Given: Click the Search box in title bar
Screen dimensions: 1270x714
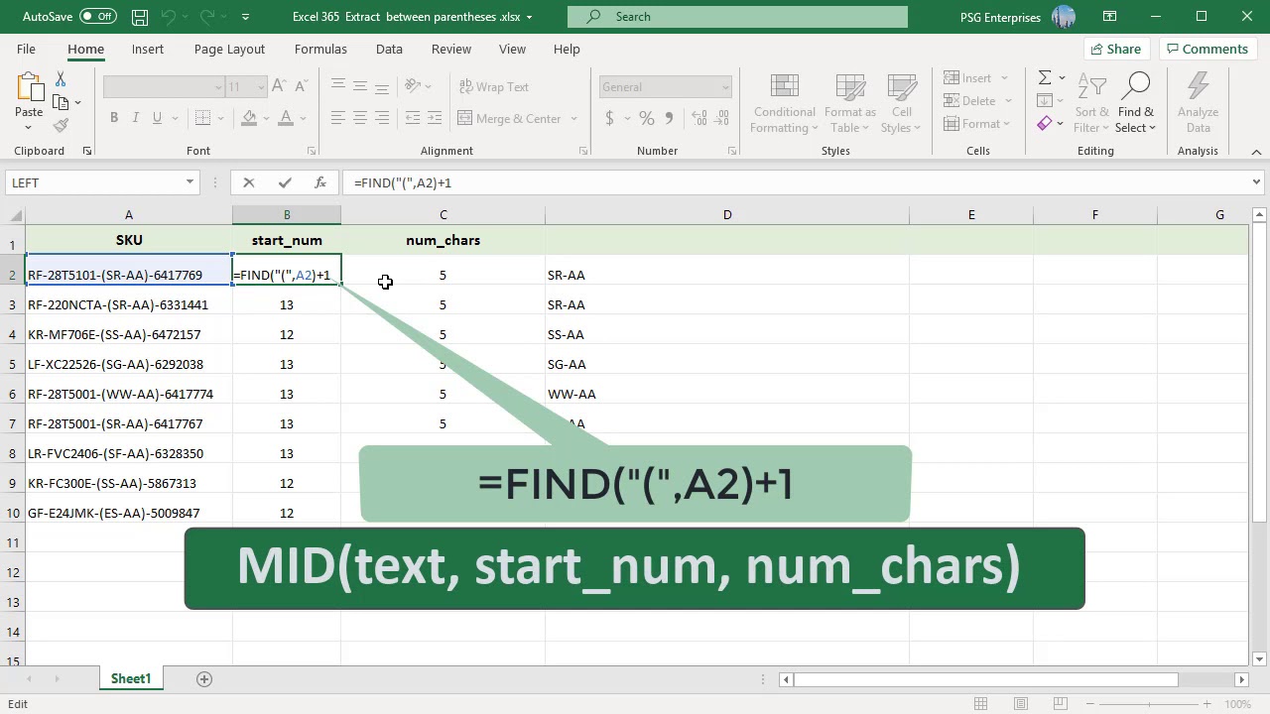Looking at the screenshot, I should [737, 17].
